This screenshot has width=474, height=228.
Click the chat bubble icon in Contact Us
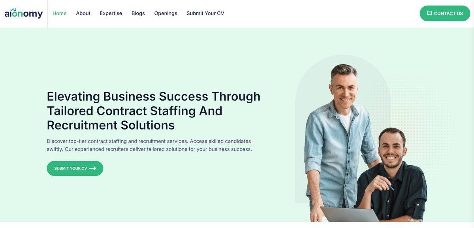429,13
